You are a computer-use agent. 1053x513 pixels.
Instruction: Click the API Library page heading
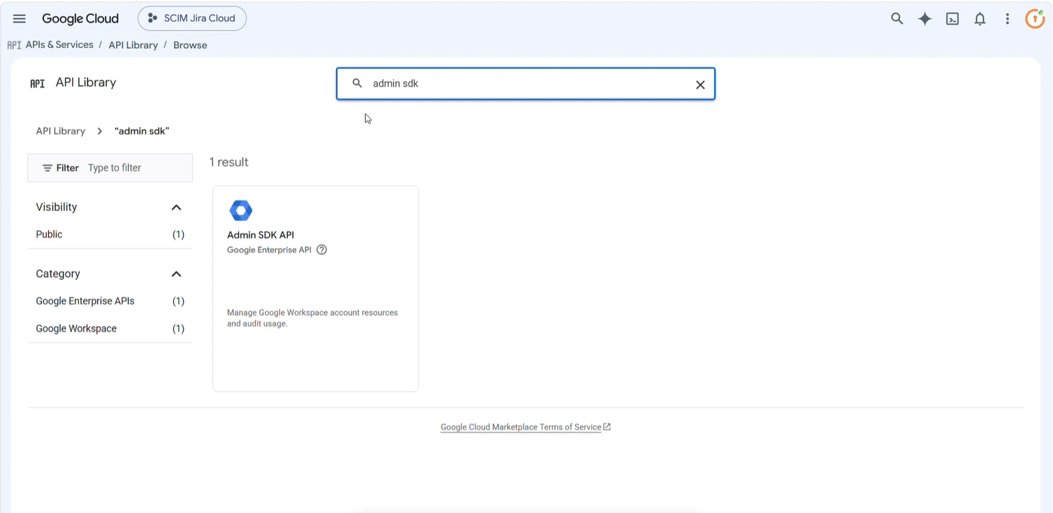point(86,82)
